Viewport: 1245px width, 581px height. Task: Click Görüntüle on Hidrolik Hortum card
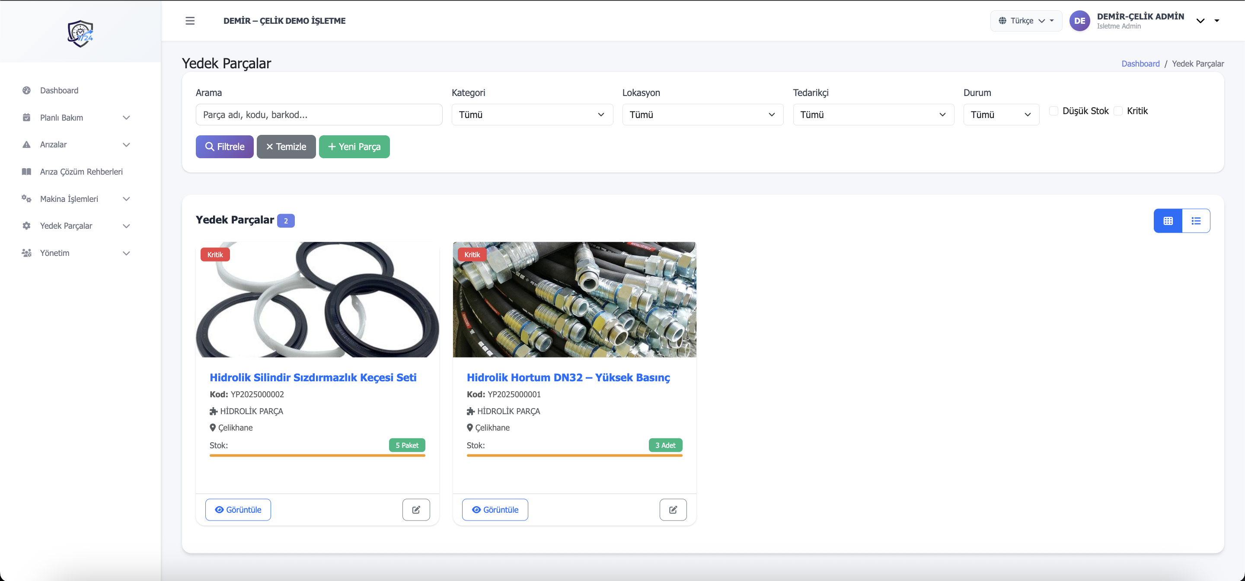point(495,510)
